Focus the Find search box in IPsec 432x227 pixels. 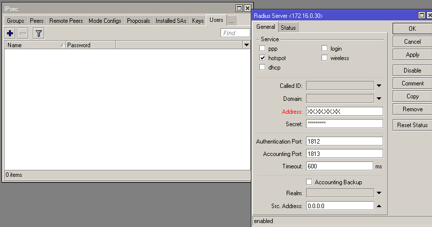click(235, 33)
